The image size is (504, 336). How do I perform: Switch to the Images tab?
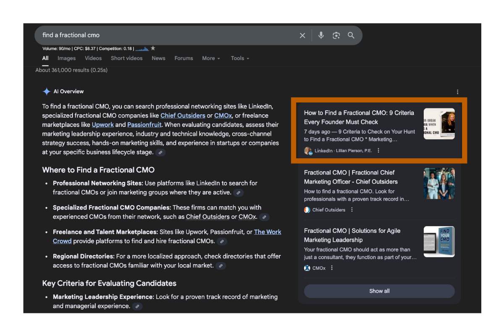[67, 58]
